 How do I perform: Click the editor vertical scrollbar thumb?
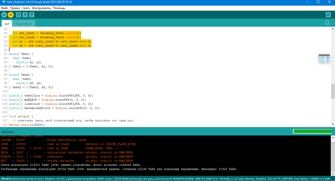point(333,91)
